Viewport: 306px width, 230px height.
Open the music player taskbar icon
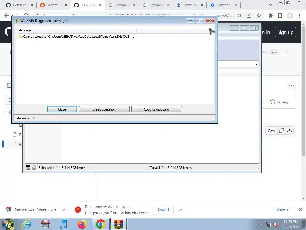63,224
